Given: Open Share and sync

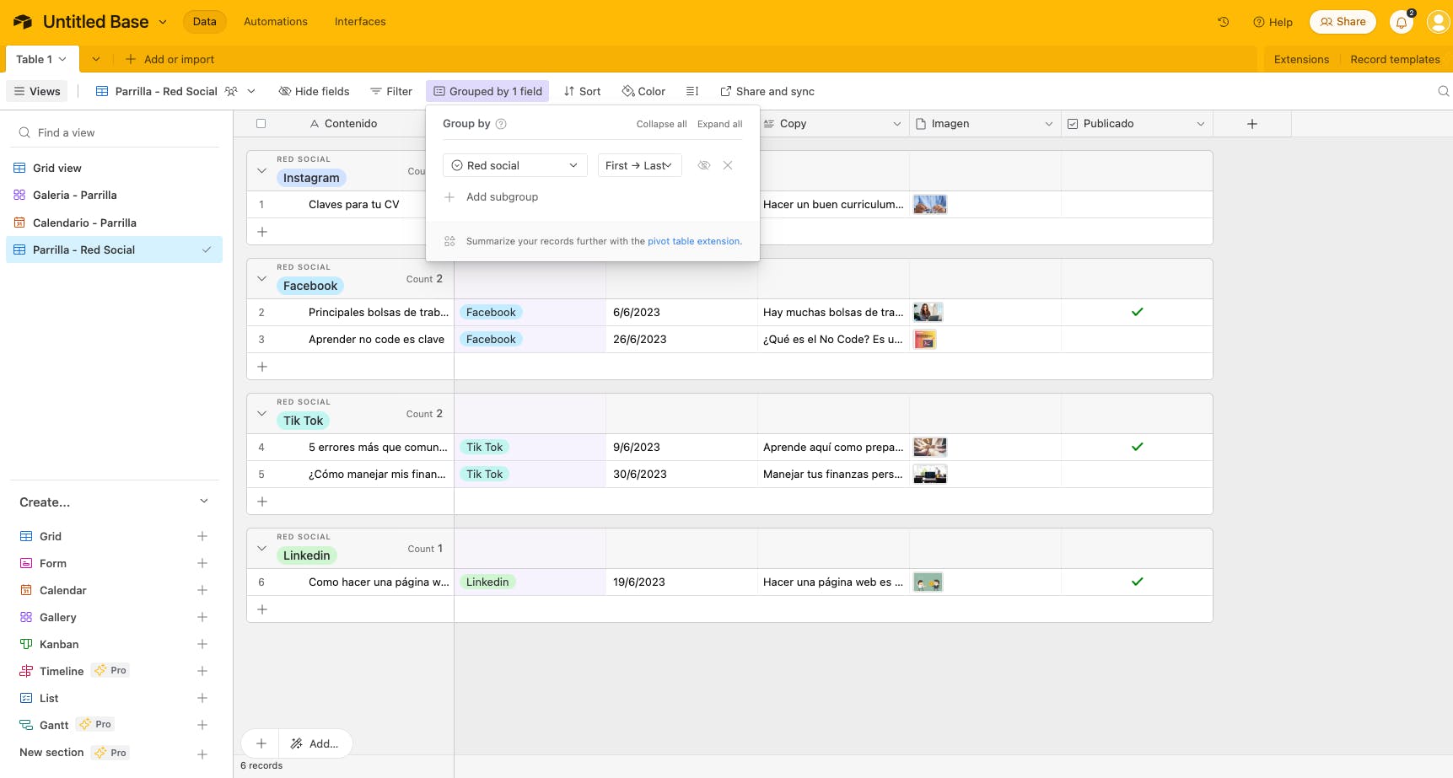Looking at the screenshot, I should (767, 91).
